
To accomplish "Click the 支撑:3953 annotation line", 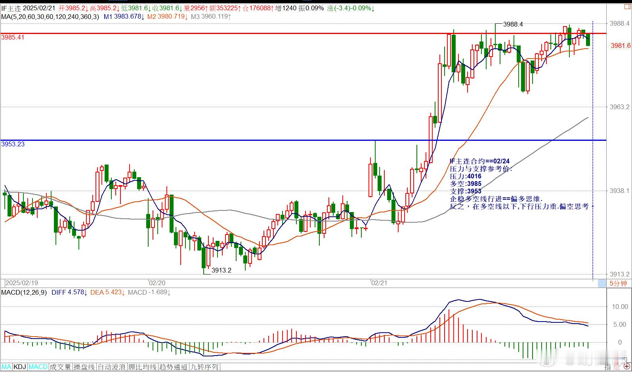I will [x=466, y=191].
